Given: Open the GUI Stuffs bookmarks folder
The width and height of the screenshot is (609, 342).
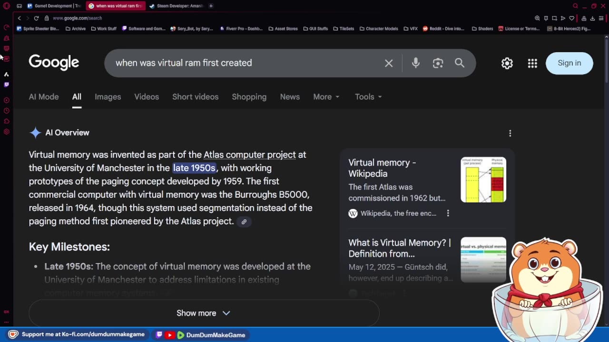Looking at the screenshot, I should [315, 28].
